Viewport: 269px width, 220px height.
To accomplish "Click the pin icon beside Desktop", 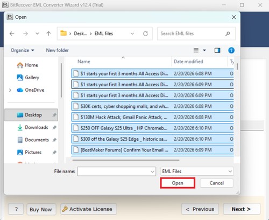I will pos(54,115).
